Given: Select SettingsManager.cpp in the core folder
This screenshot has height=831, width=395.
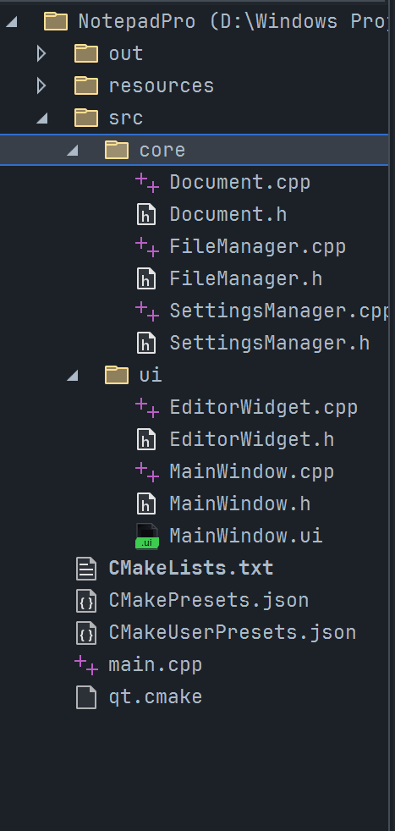Looking at the screenshot, I should 280,311.
